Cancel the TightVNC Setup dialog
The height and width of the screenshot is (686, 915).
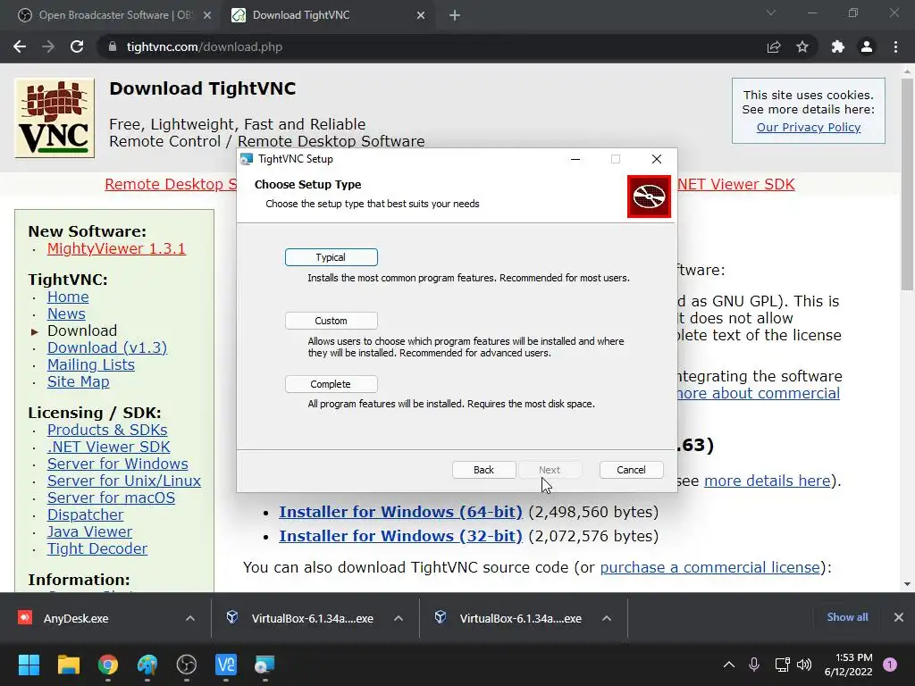[x=631, y=470]
